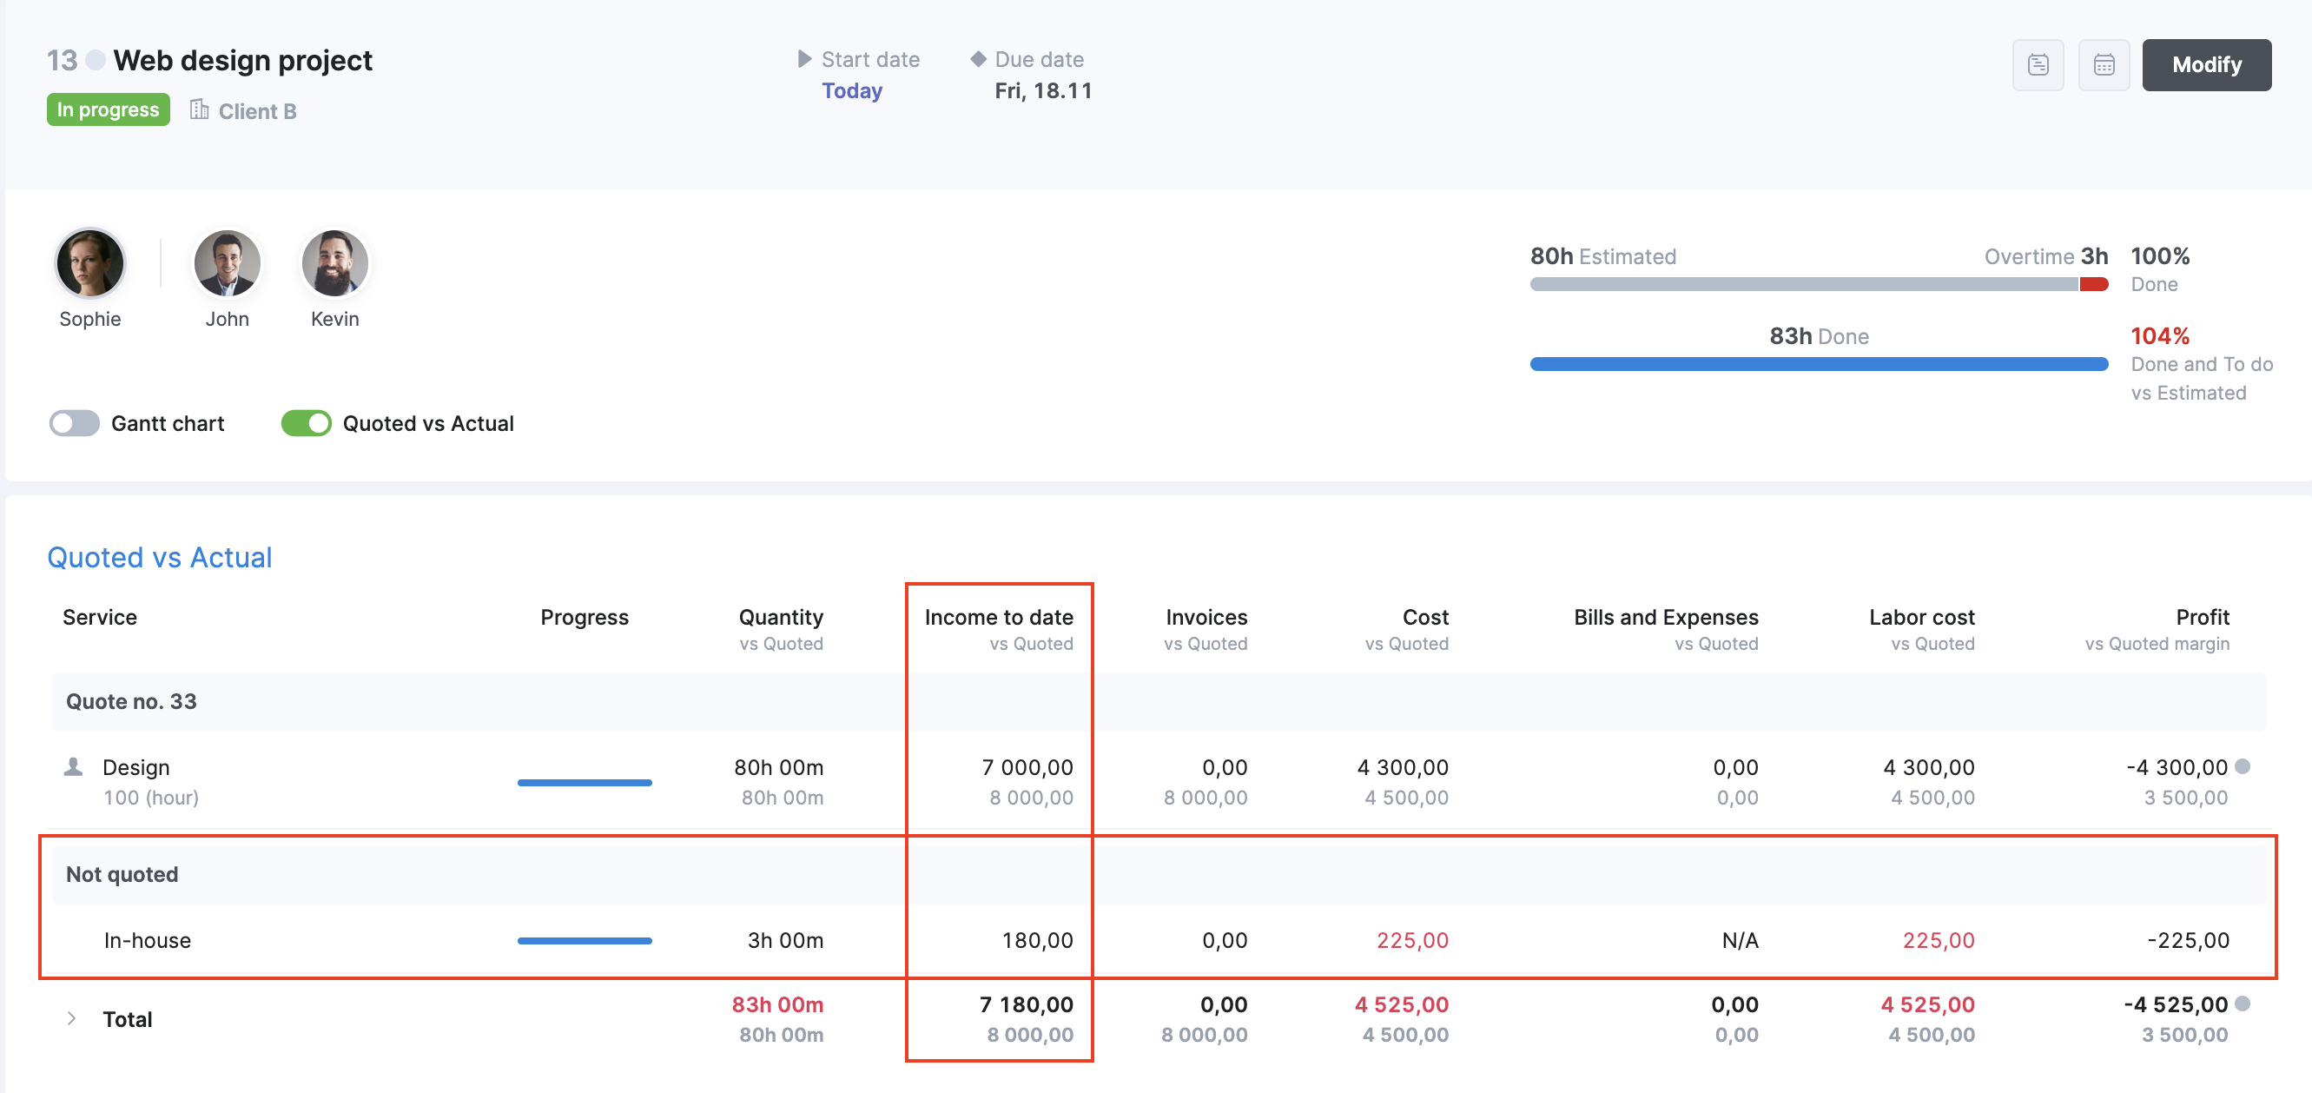Screen dimensions: 2312x1093
Task: Click the Design row progress bar
Action: click(585, 782)
